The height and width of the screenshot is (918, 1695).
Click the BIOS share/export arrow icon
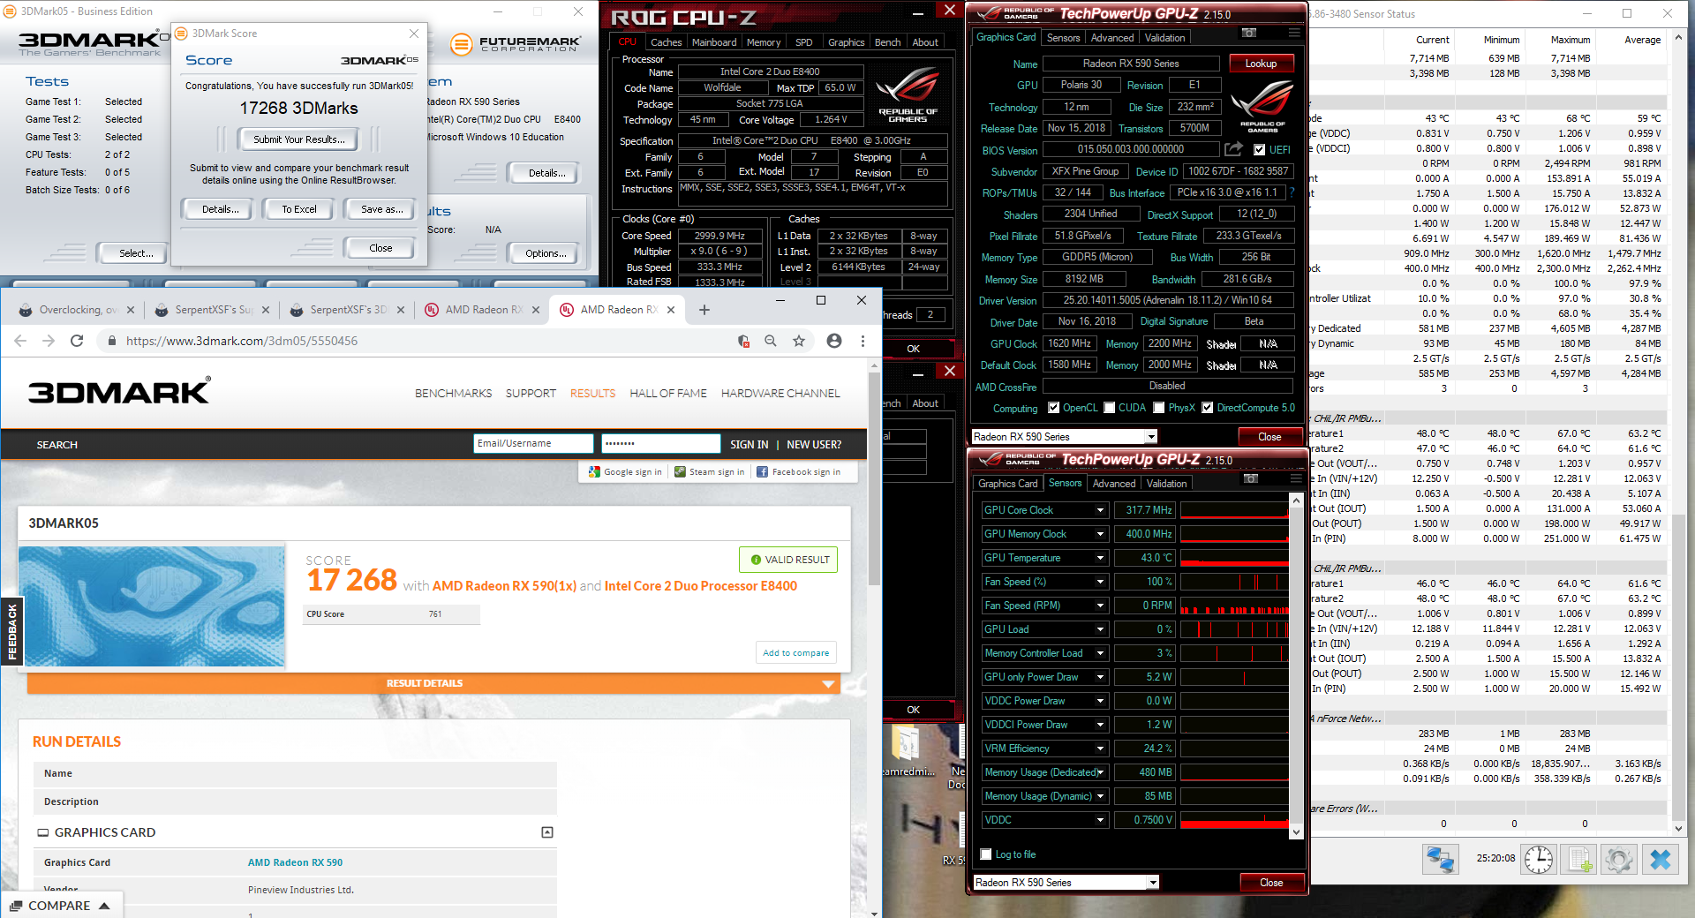pos(1233,149)
